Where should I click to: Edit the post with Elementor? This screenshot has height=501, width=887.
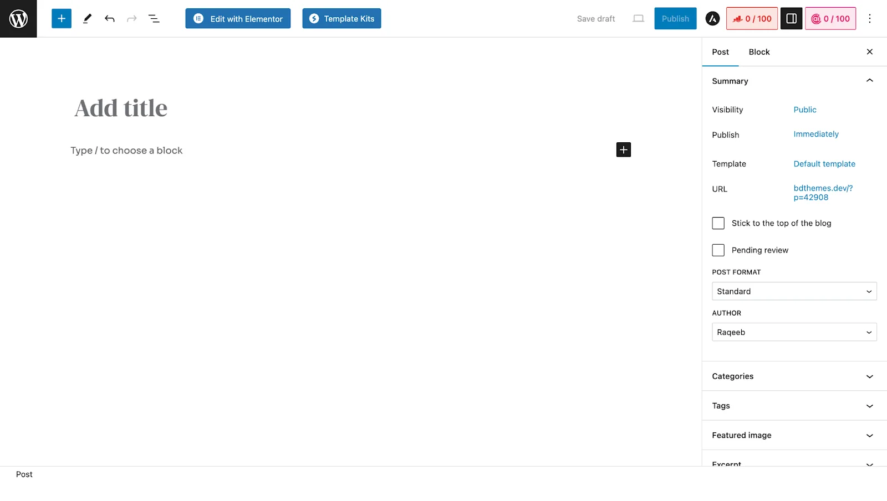click(x=238, y=19)
